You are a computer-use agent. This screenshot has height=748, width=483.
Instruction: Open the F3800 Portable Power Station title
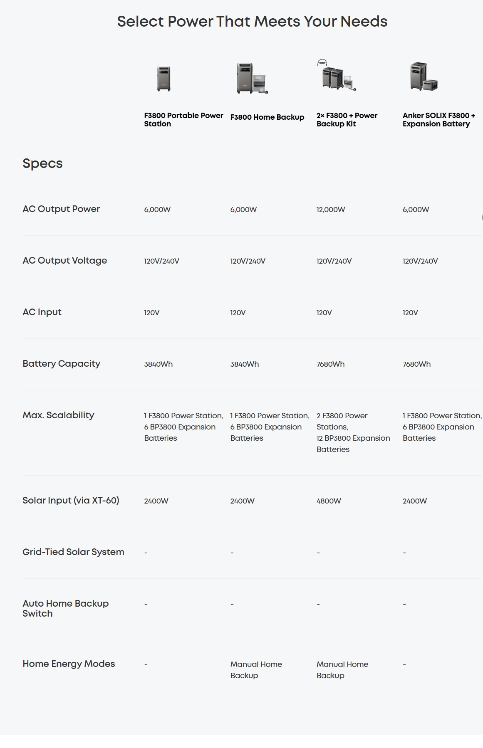click(x=183, y=120)
